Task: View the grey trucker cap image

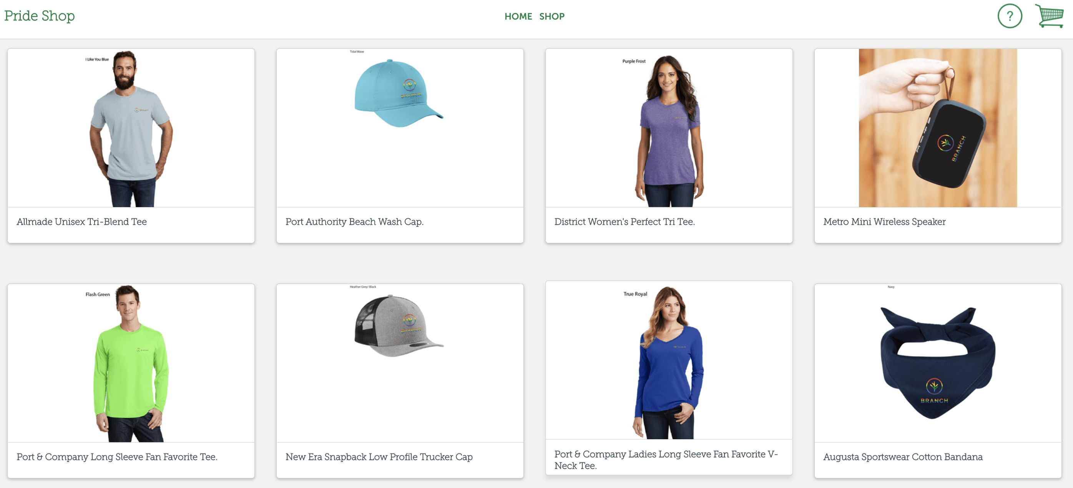Action: [x=399, y=327]
